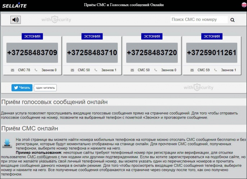This screenshot has height=179, width=247.
Task: Click ЭСТОНИЯ label above +37259011261
Action: pos(212,36)
